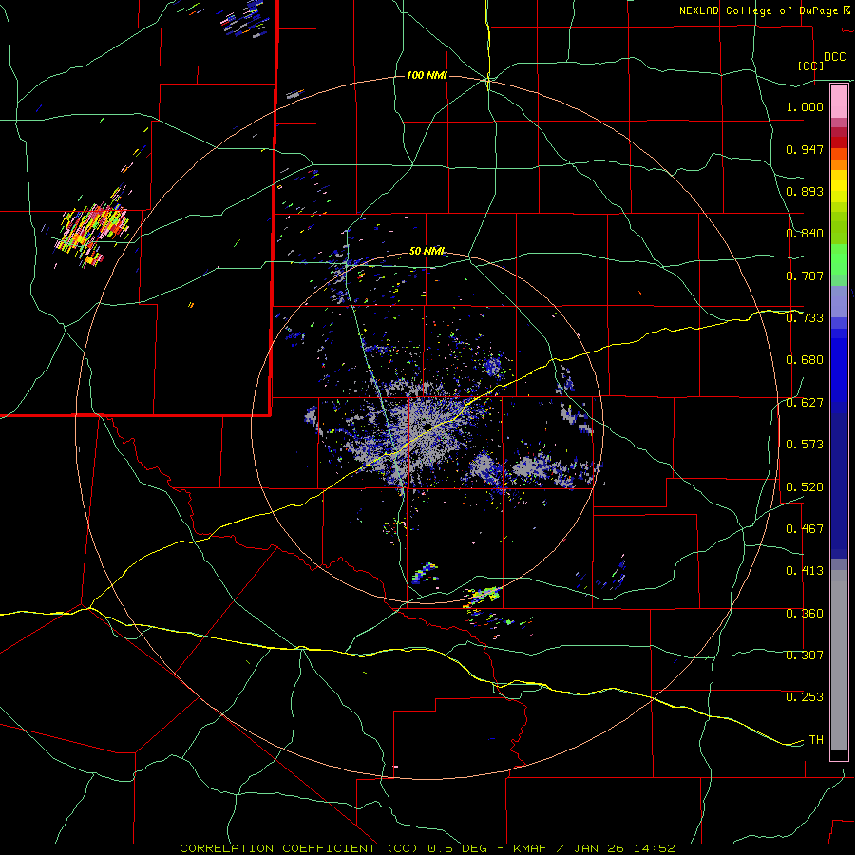This screenshot has width=855, height=855.
Task: Pick the bright green band of color scale
Action: coord(839,259)
